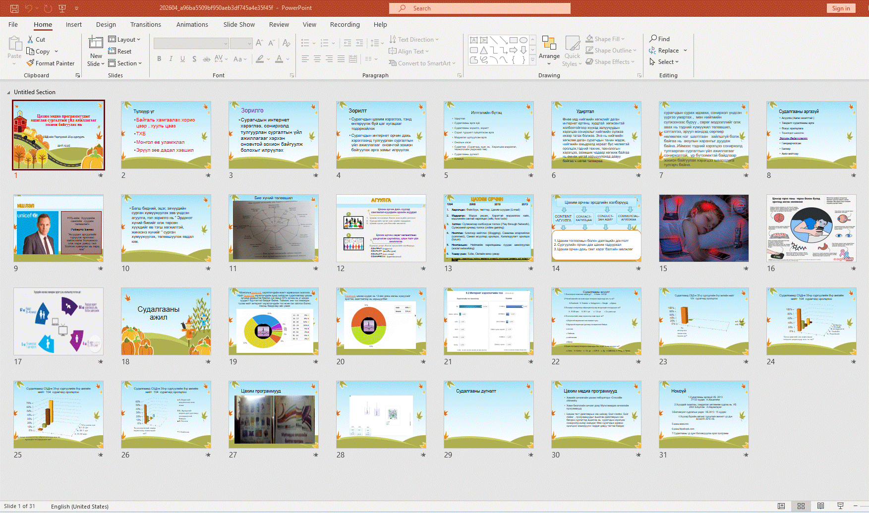Switch to Normal view in status bar
This screenshot has height=513, width=869.
781,506
